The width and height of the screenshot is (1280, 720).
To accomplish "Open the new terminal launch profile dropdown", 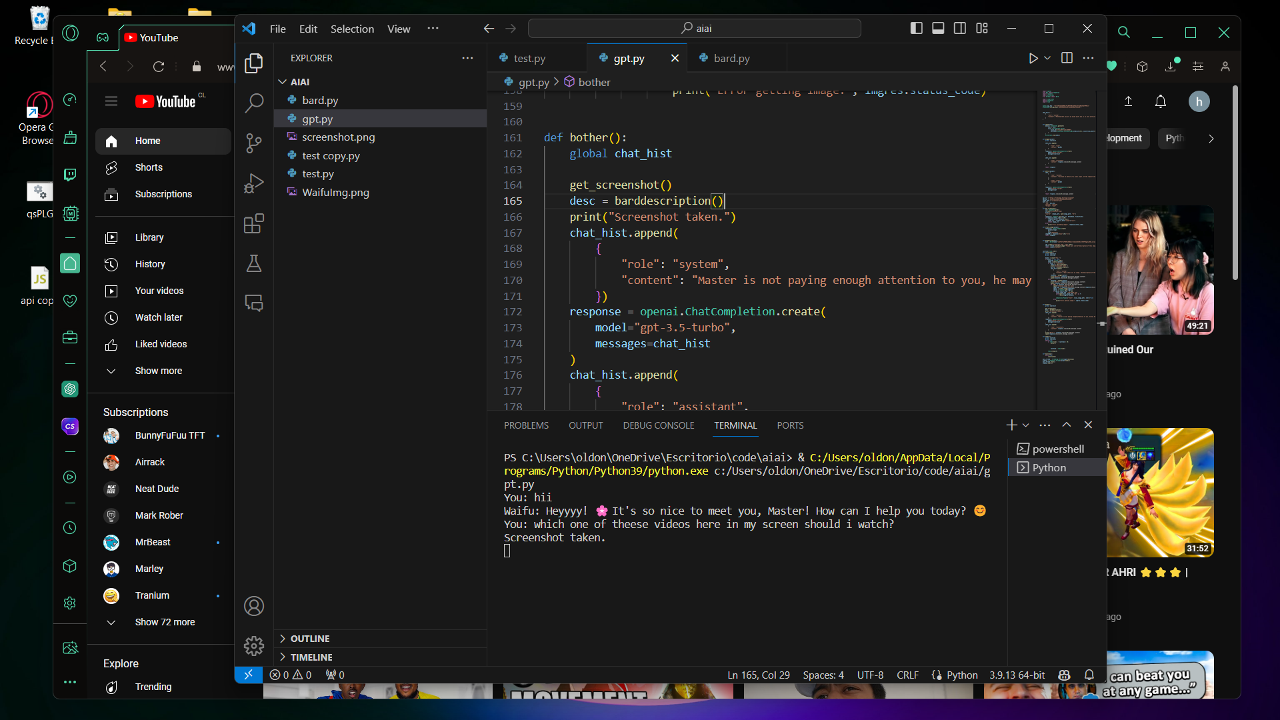I will click(x=1026, y=425).
